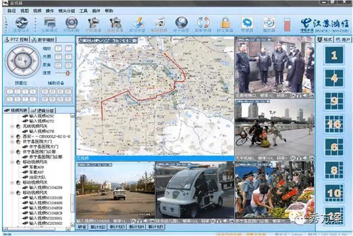This screenshot has height=236, width=353.
Task: Select the 4-screen split layout icon
Action: tap(334, 78)
